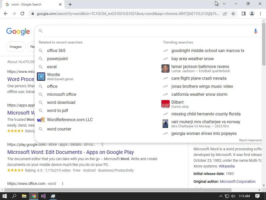Image resolution: width=266 pixels, height=200 pixels.
Task: Launch Visual Studio from the taskbar
Action: click(43, 196)
